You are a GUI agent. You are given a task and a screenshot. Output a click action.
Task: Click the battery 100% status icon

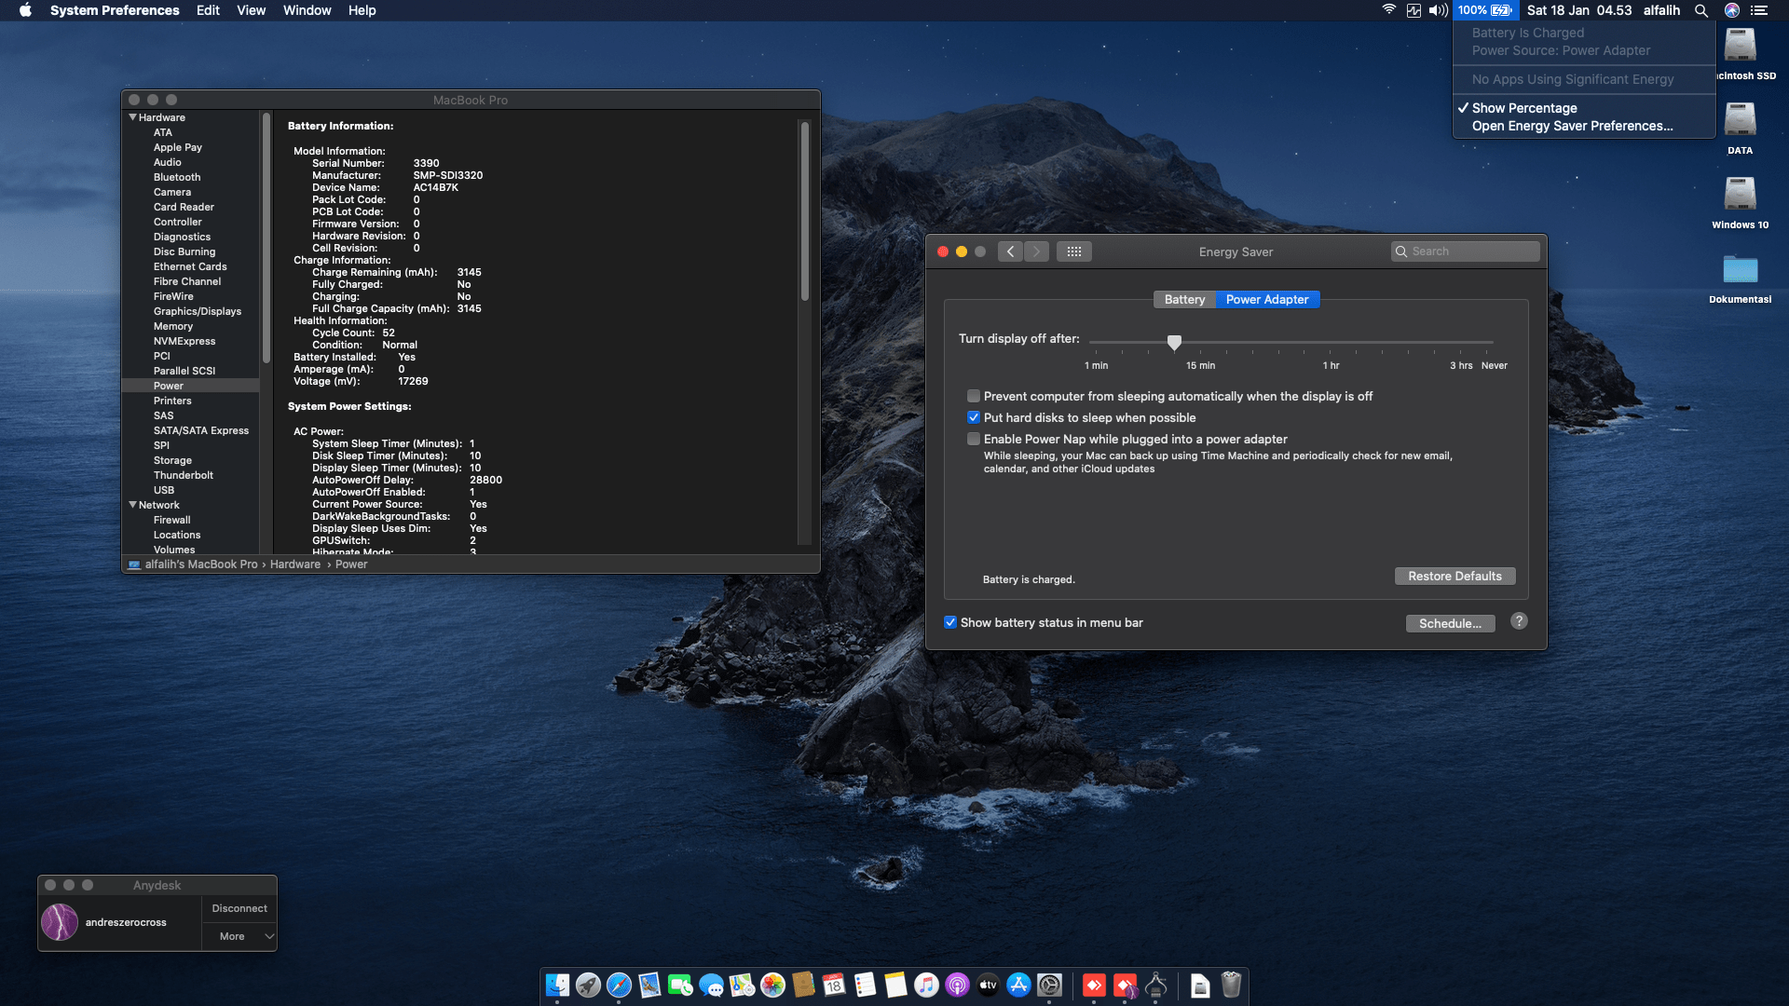click(1485, 10)
